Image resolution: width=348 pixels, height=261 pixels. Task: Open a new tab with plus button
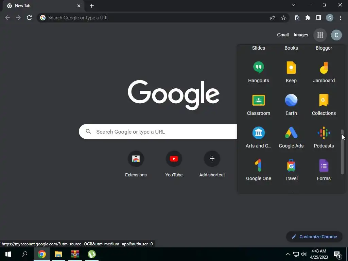coord(92,6)
